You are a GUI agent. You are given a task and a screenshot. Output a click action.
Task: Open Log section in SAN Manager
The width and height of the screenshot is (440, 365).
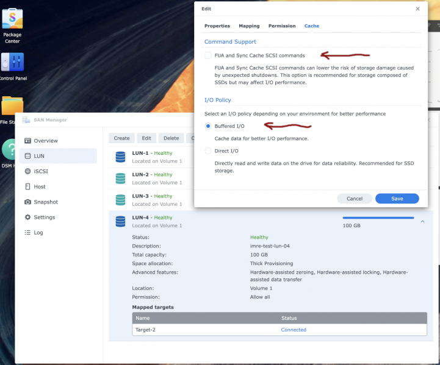(x=58, y=233)
